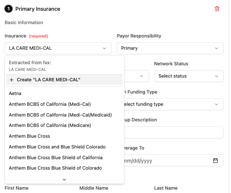
Task: Select Anthem BCBS of California (Medicare)
Action: tap(64, 125)
